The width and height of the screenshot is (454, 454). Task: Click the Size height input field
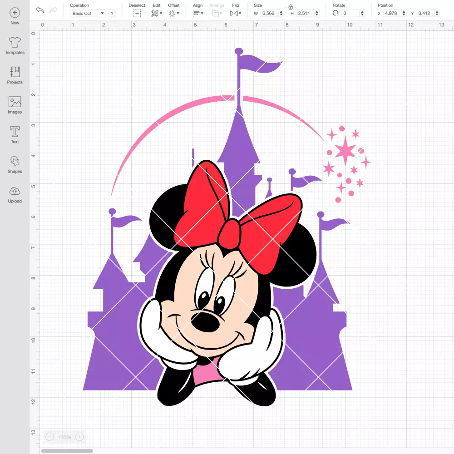pos(305,13)
